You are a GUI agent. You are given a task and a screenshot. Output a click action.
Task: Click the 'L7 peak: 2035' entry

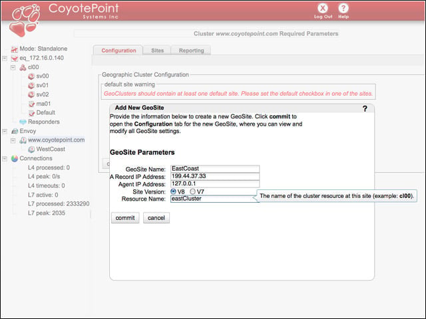pyautogui.click(x=47, y=213)
